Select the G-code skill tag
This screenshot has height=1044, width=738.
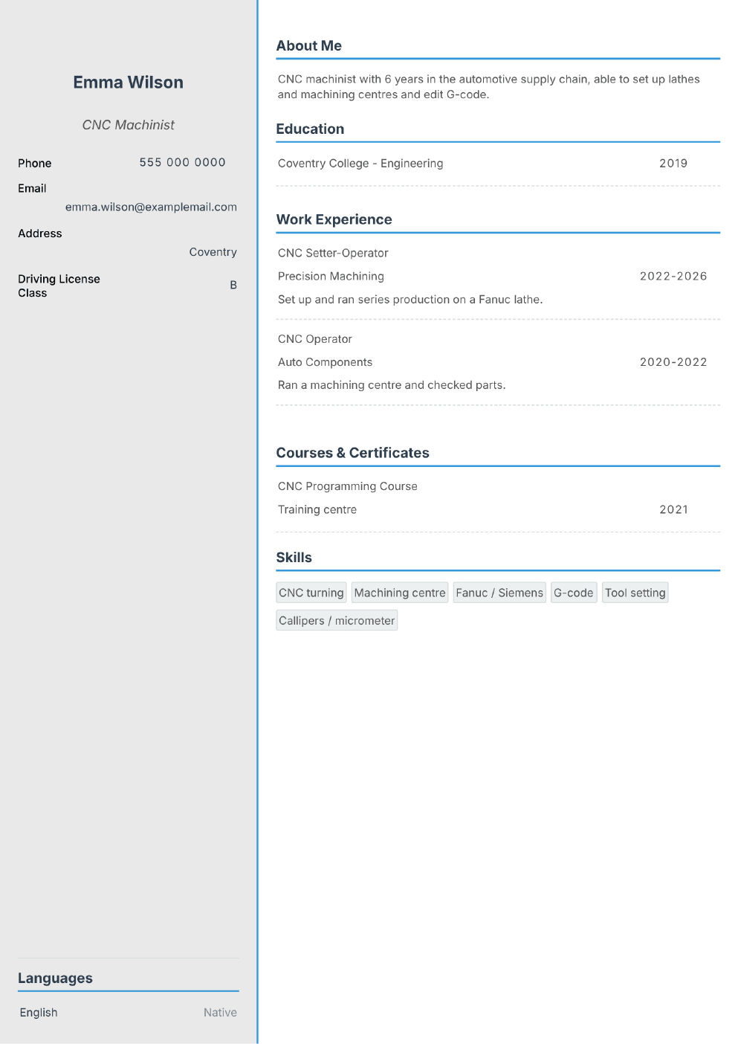click(574, 593)
